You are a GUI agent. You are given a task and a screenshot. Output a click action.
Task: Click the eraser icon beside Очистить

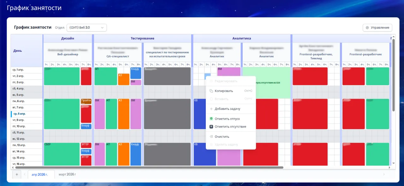tap(211, 137)
